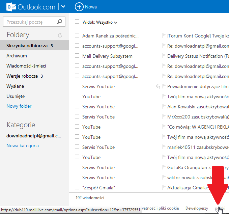
Task: Click the Nowa plus circle icon
Action: coord(79,7)
